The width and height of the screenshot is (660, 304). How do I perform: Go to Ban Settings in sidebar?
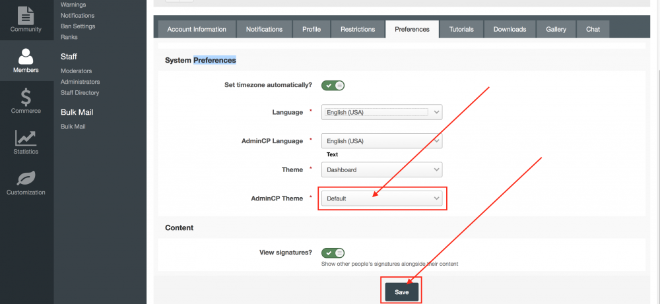pyautogui.click(x=78, y=26)
